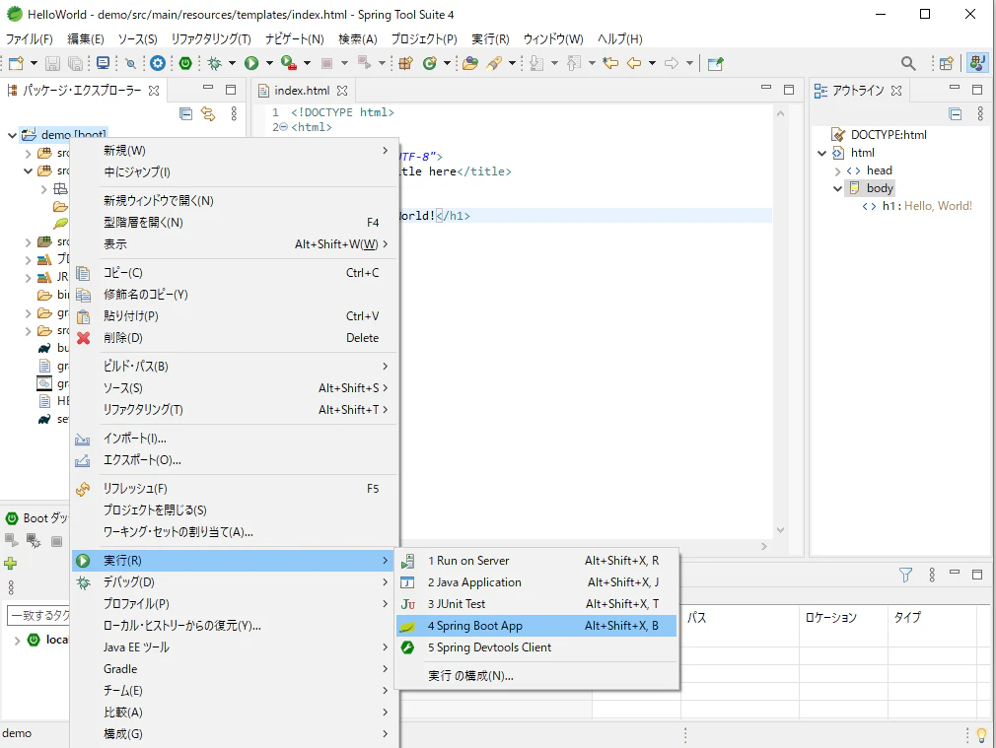
Task: Click the New wizard toolbar icon
Action: tap(16, 63)
